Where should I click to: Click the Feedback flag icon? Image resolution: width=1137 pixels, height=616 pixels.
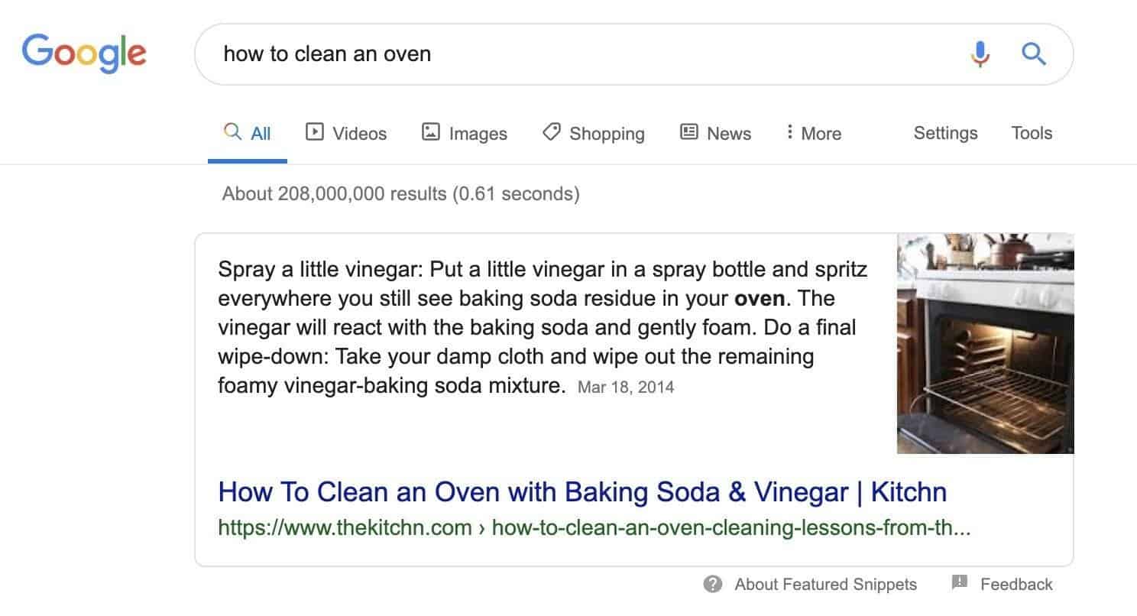960,583
